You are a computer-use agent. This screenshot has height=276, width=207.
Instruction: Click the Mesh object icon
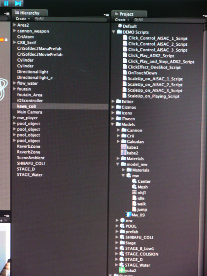coord(134,187)
